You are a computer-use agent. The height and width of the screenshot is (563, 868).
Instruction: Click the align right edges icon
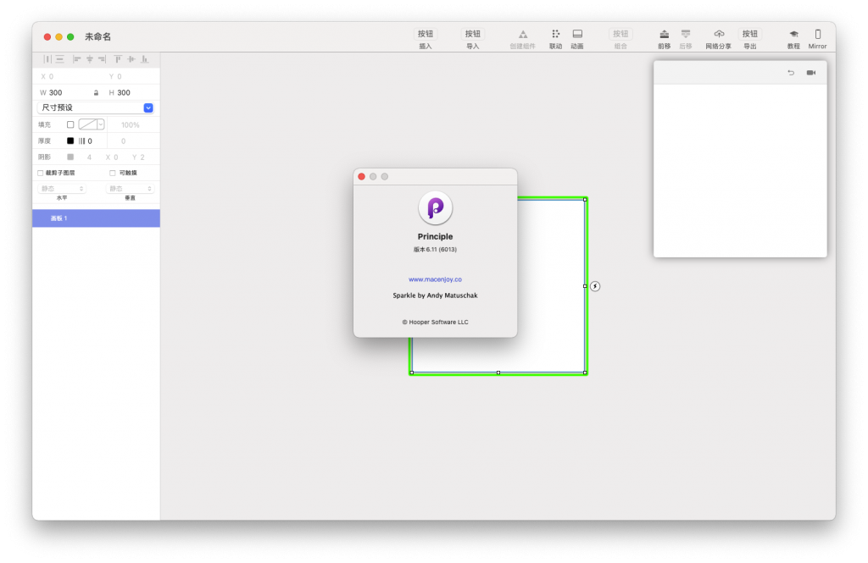102,59
